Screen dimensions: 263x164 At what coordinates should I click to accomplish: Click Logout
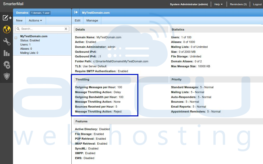257,4
